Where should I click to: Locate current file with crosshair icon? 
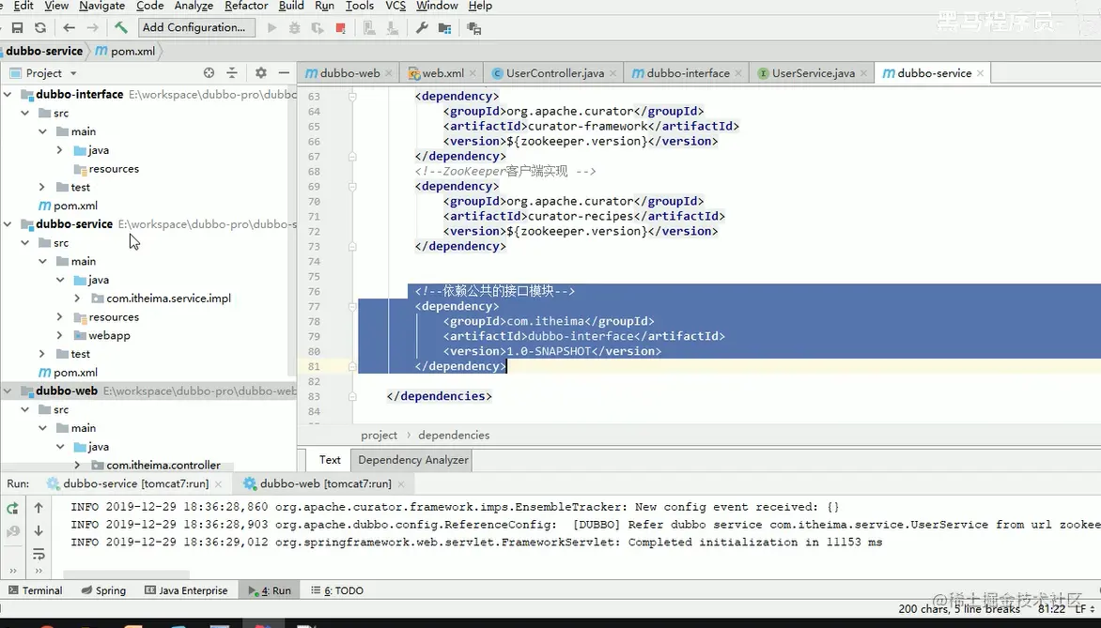[x=209, y=73]
